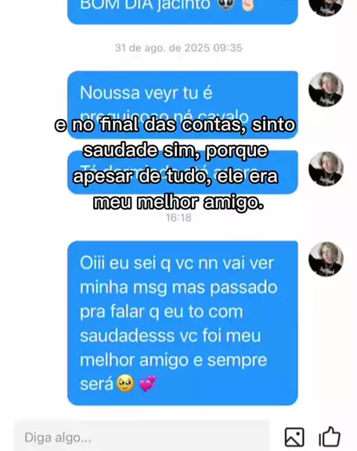Tap the pleading-face emoji in last message
The height and width of the screenshot is (451, 357).
125,384
